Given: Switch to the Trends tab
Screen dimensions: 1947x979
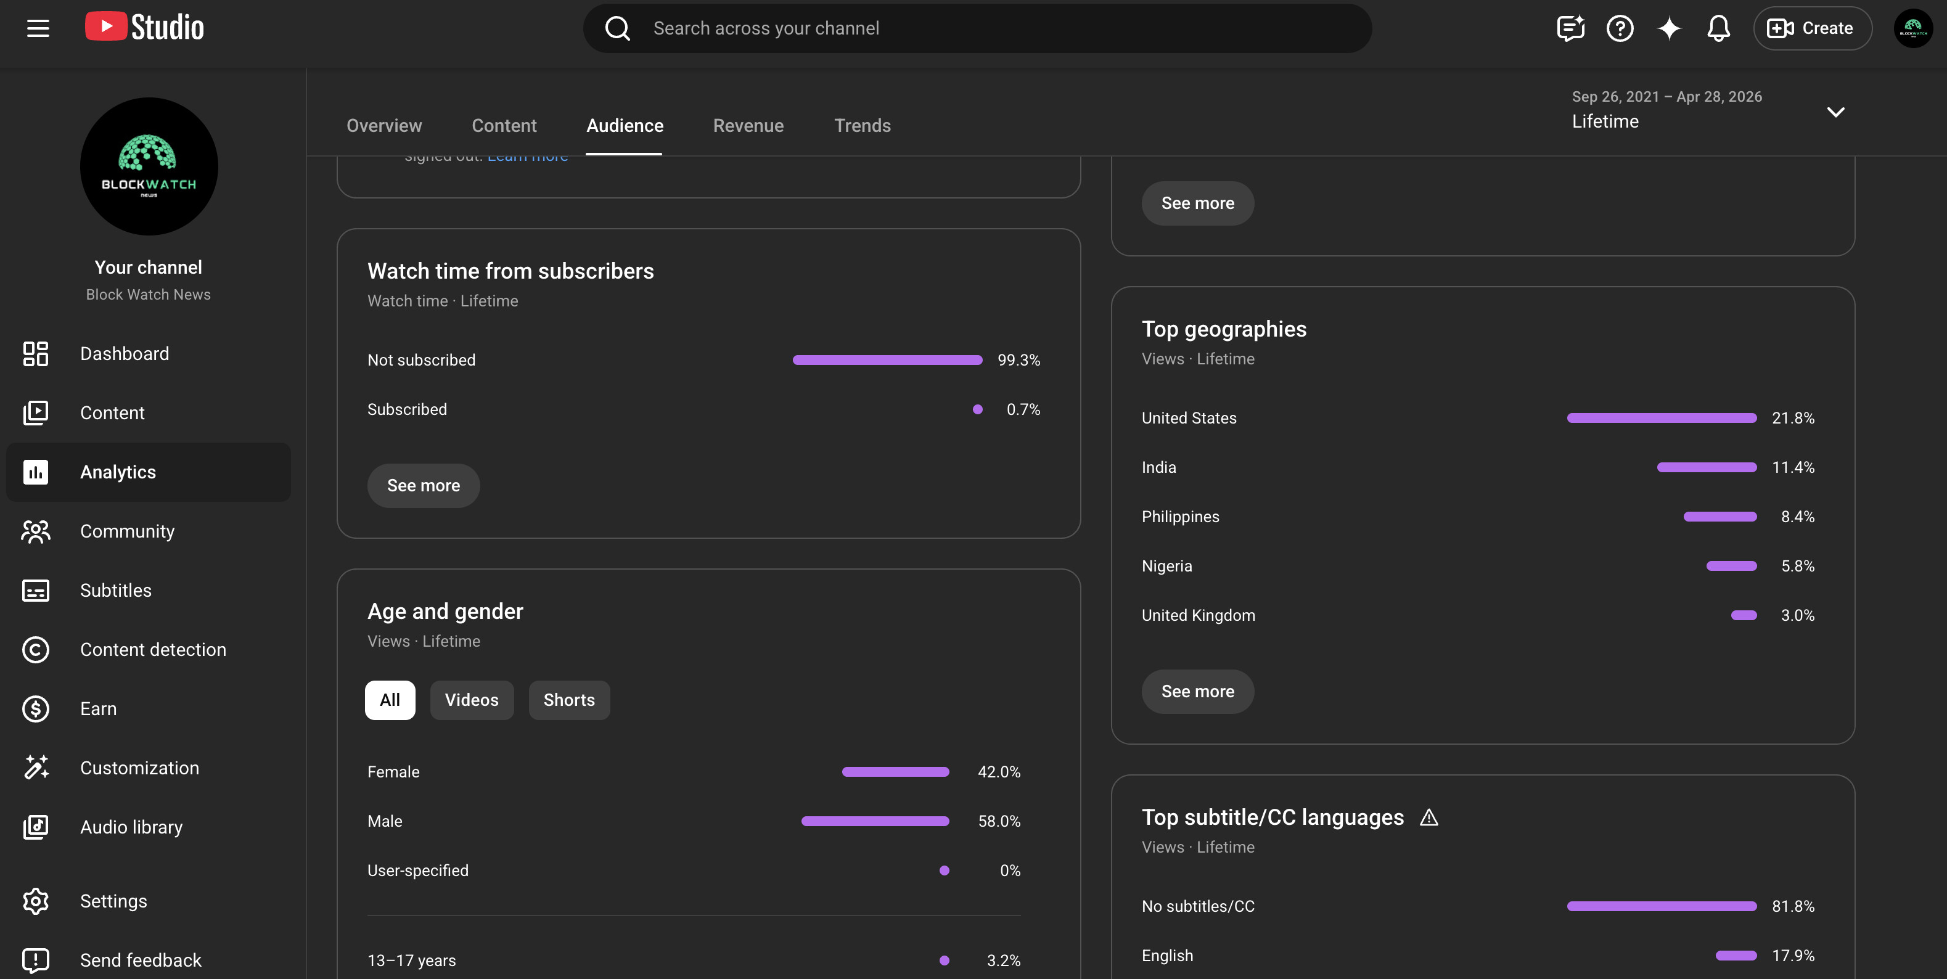Looking at the screenshot, I should [x=863, y=126].
